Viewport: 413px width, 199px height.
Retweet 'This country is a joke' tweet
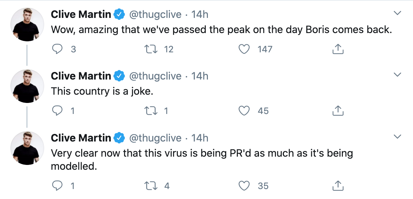click(x=151, y=111)
